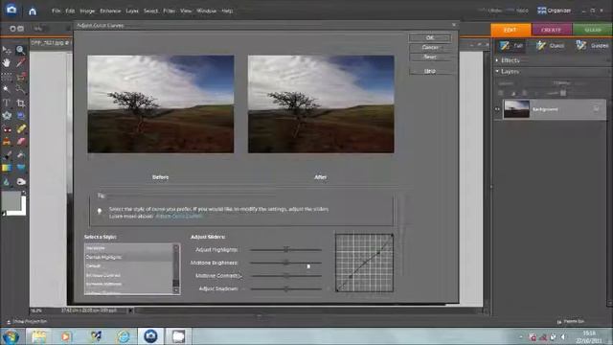Select the Hand tool
The width and height of the screenshot is (613, 345).
click(x=7, y=62)
